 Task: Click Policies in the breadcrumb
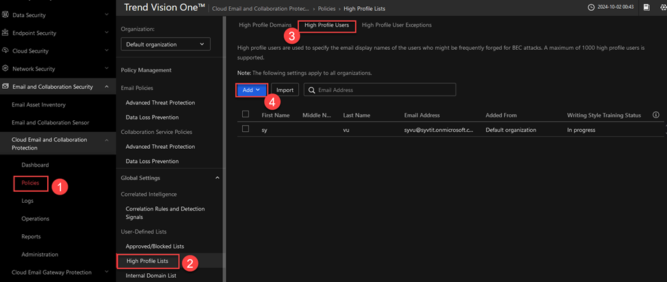[327, 8]
